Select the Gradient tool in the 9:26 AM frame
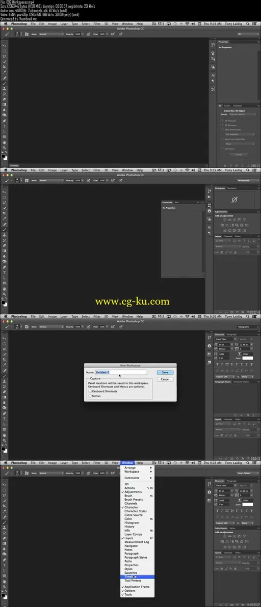 coord(5,397)
